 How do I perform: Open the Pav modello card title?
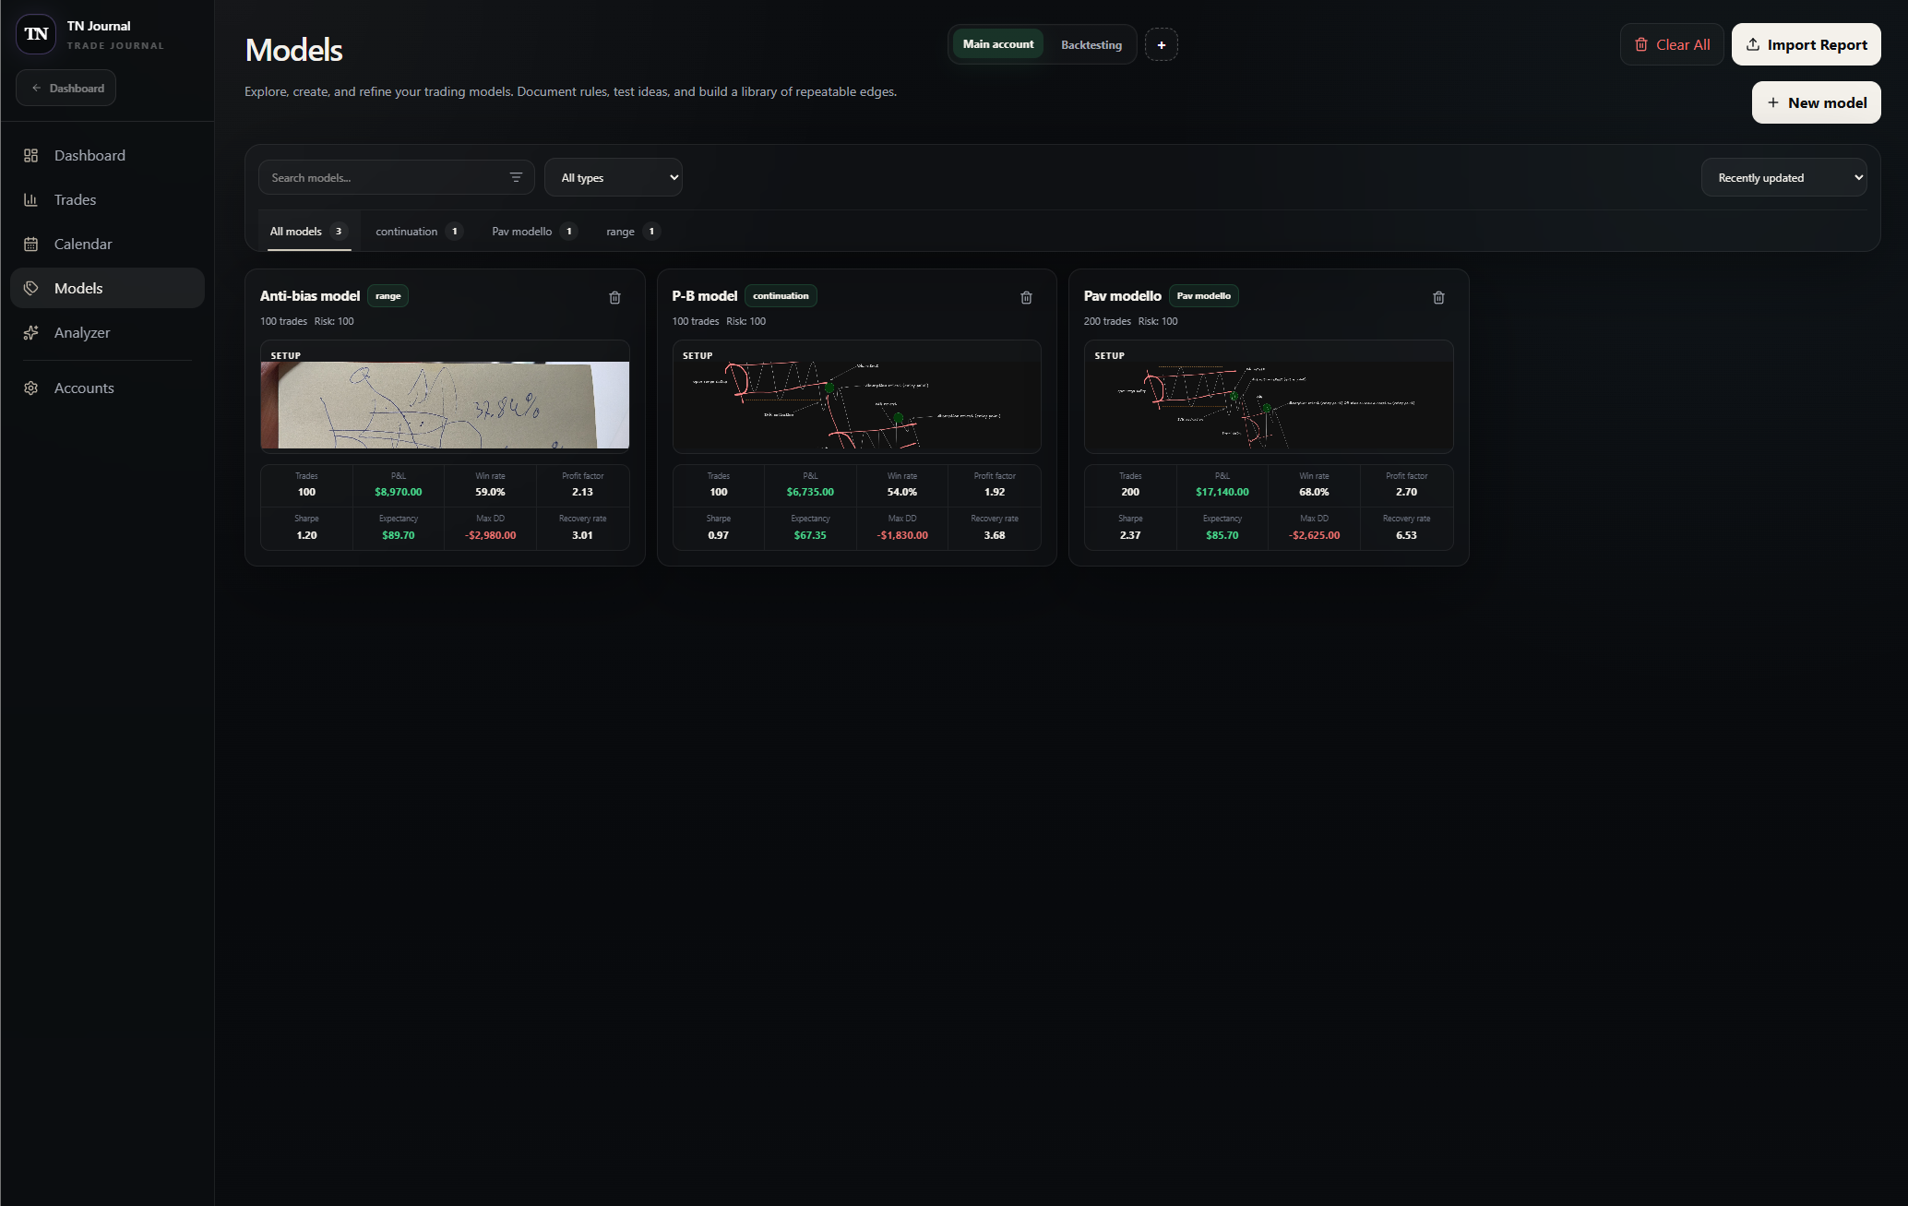(x=1122, y=296)
